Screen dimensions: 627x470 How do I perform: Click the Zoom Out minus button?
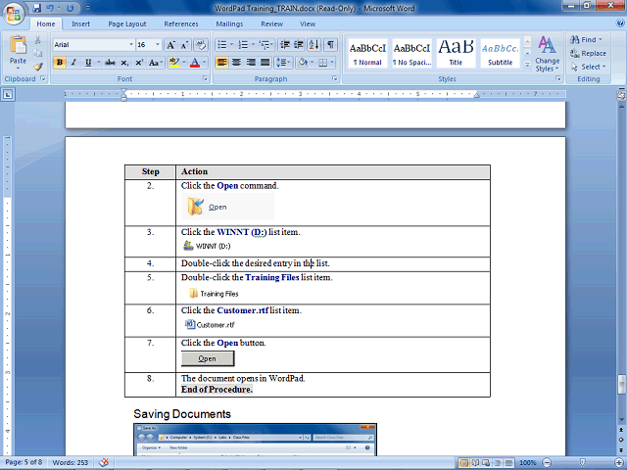547,463
